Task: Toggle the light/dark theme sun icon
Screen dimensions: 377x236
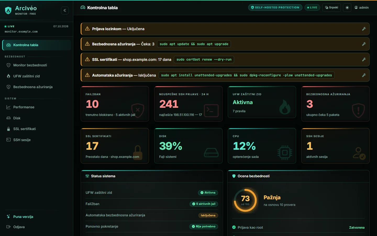Action: click(x=347, y=8)
